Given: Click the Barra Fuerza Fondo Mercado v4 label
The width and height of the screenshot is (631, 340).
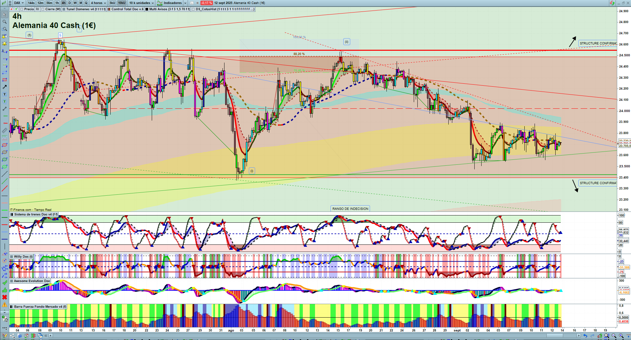Looking at the screenshot, I should [38, 307].
